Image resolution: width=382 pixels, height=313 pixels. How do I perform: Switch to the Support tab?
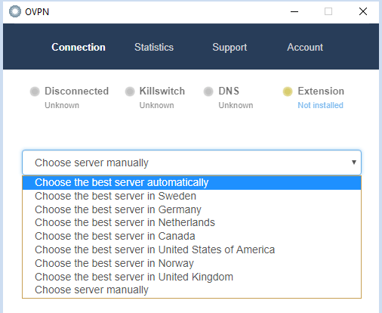230,47
